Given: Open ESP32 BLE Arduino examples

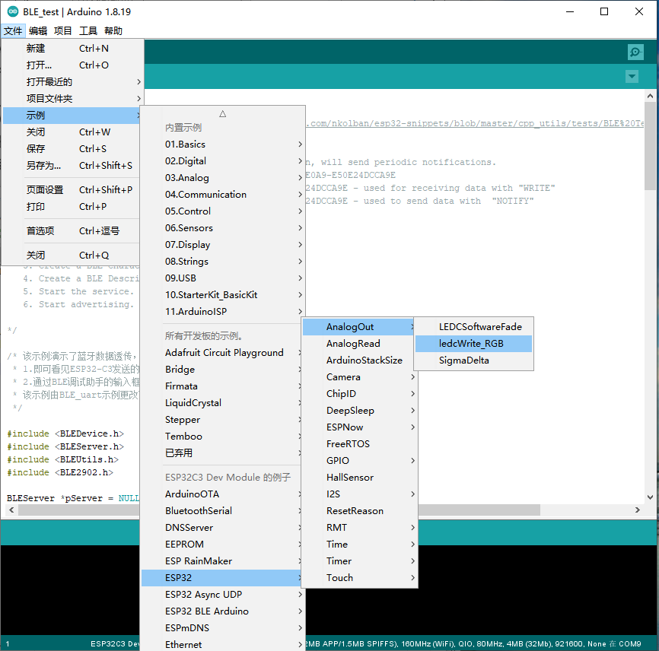Looking at the screenshot, I should 223,611.
